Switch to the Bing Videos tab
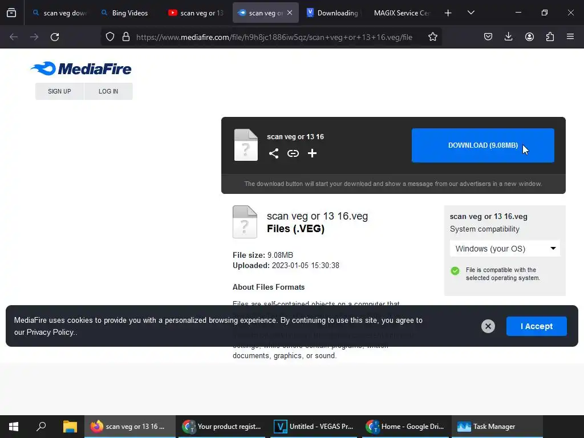Viewport: 584px width, 438px height. (x=129, y=13)
